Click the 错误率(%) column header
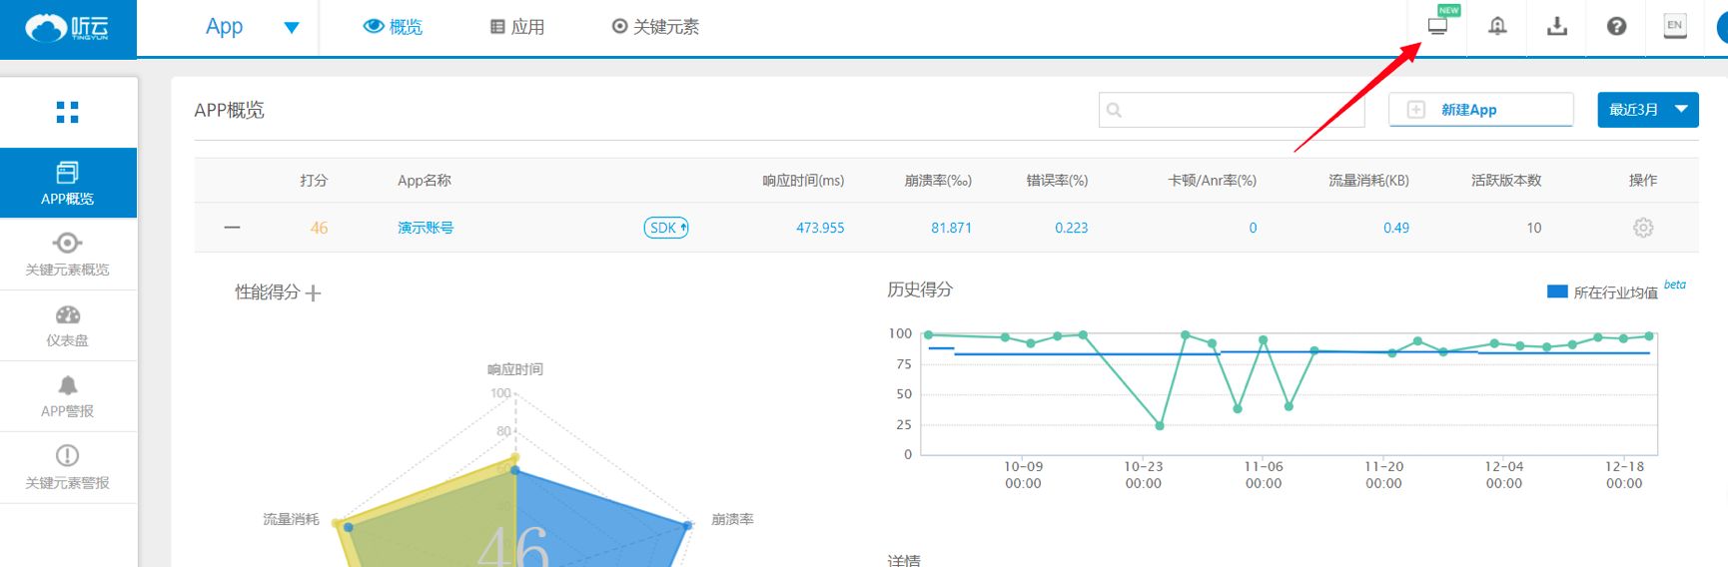 (x=1057, y=181)
